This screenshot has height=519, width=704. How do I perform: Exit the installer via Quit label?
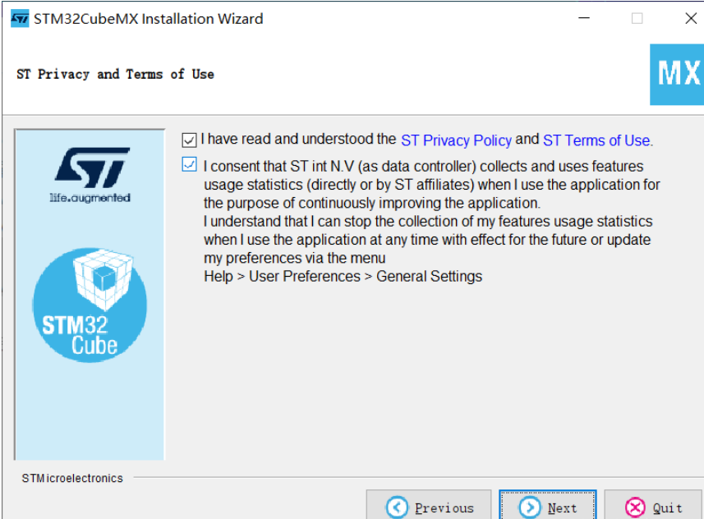667,508
